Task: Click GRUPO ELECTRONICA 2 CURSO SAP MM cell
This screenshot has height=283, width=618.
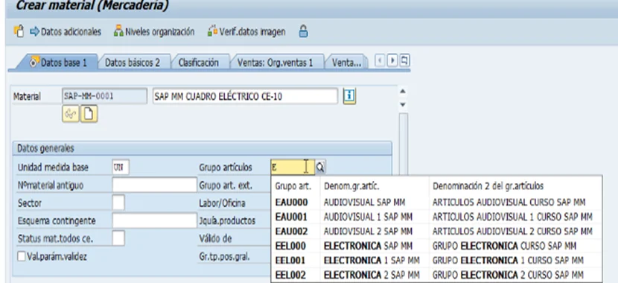Action: pos(508,275)
